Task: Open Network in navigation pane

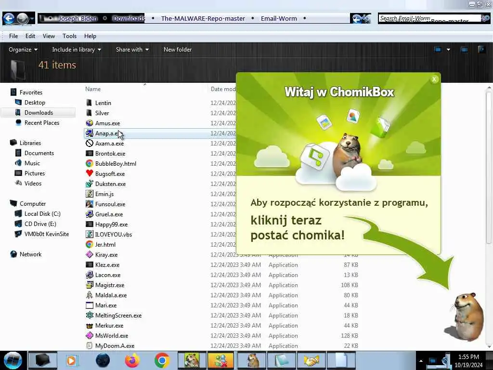Action: click(30, 254)
